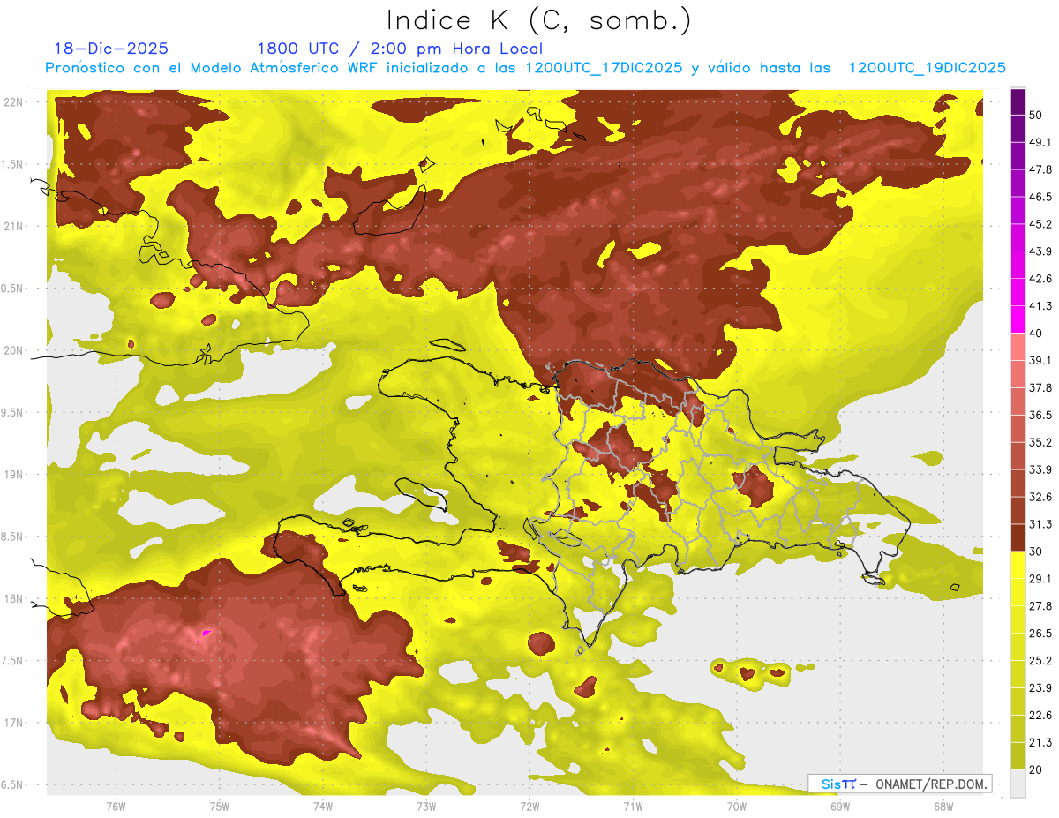Click the latitude label '19N'

pyautogui.click(x=14, y=474)
